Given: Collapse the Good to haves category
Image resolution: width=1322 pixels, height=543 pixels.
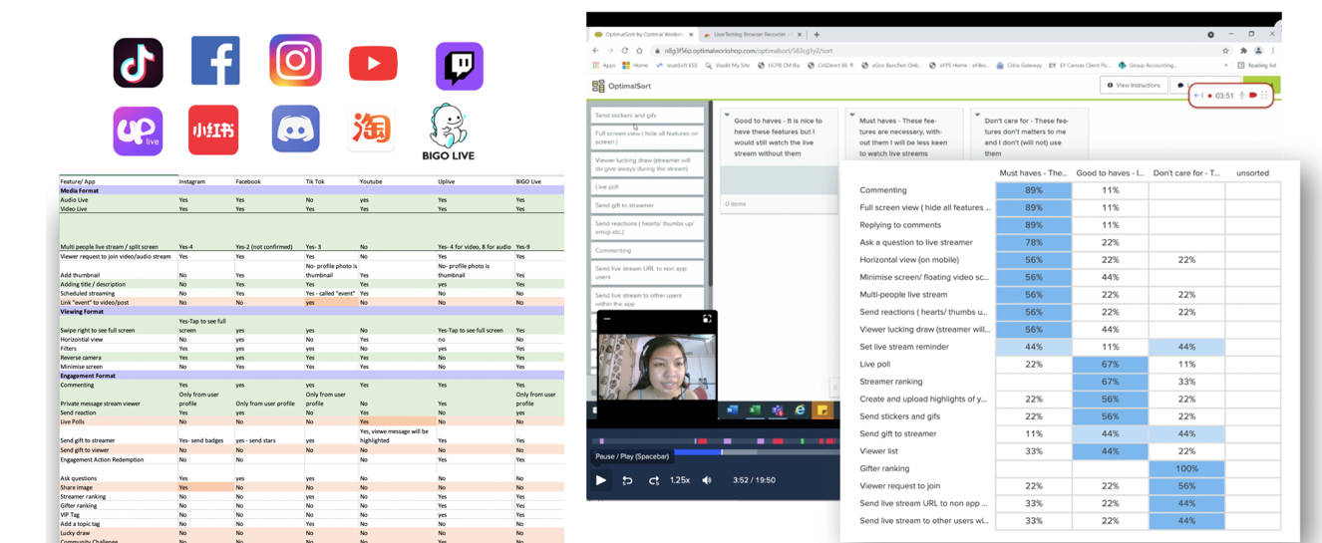Looking at the screenshot, I should [x=727, y=115].
